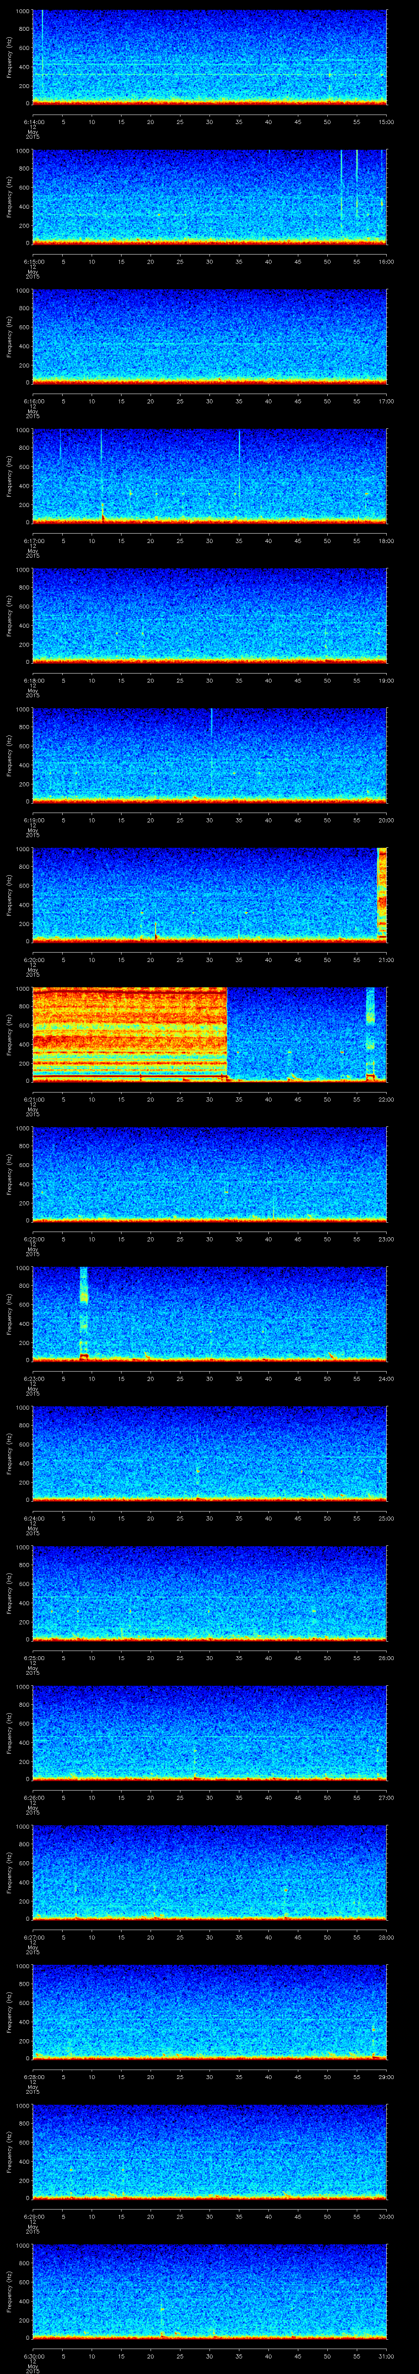Click the 22:00 end time label
Image resolution: width=419 pixels, height=2374 pixels.
[387, 1099]
